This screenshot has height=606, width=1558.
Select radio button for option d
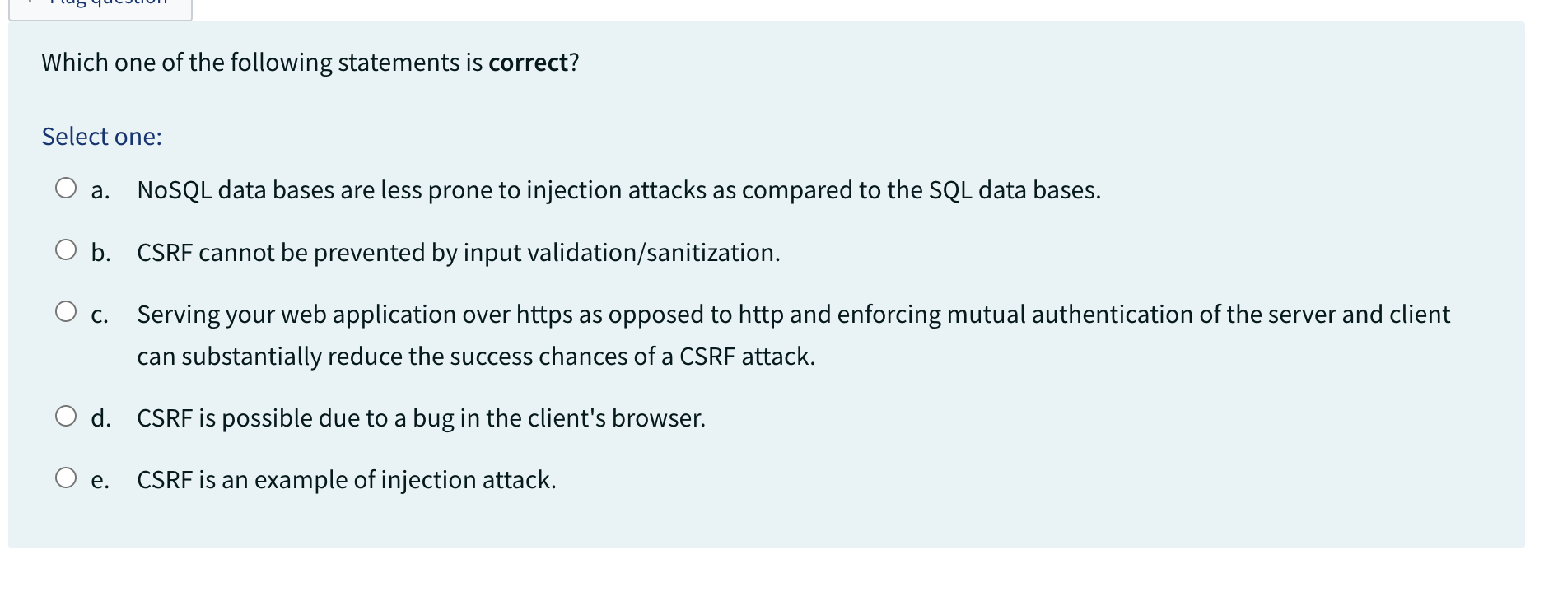click(66, 415)
